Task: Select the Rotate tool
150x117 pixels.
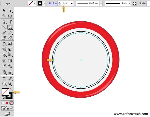Action: [x=4, y=44]
